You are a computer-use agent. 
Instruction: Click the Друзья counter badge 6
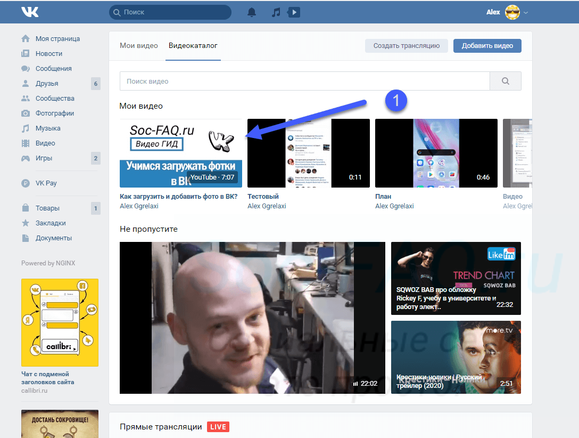pos(96,84)
